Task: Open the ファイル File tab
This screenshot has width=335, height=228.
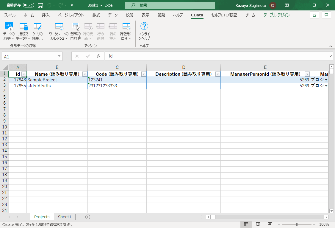Action: click(x=10, y=15)
